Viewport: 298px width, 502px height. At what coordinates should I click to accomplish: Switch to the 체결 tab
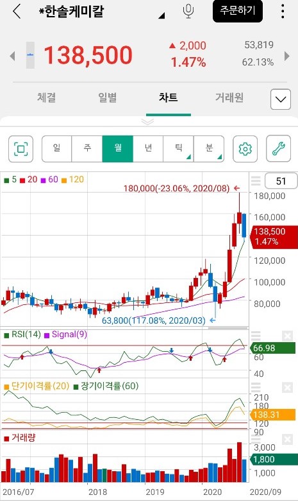click(47, 98)
